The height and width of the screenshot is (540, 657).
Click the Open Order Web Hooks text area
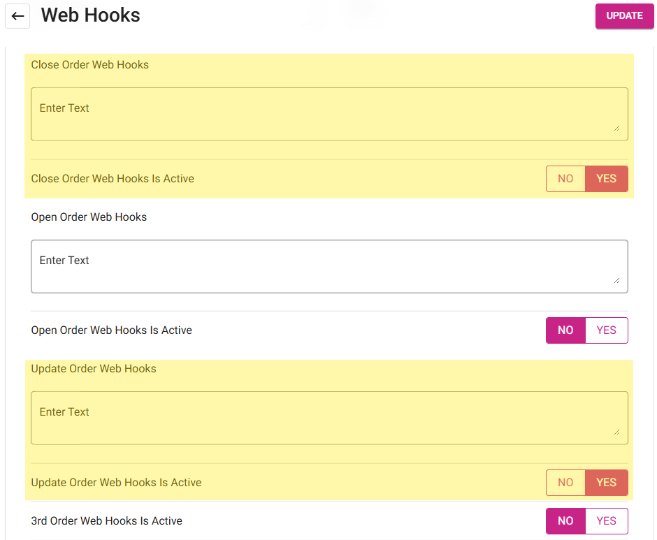329,266
